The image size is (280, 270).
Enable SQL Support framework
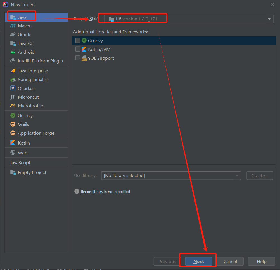pos(78,58)
